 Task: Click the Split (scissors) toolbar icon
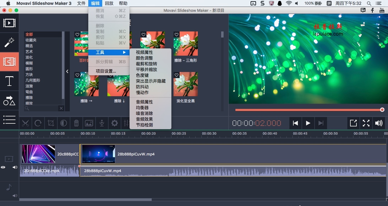pyautogui.click(x=25, y=123)
